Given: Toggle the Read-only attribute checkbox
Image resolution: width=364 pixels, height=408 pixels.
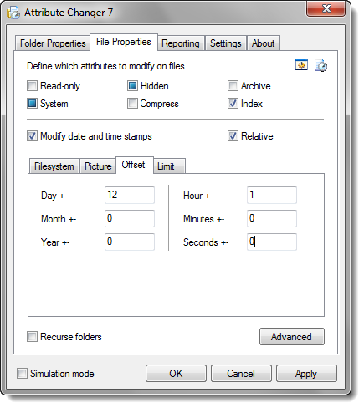Looking at the screenshot, I should pos(32,86).
